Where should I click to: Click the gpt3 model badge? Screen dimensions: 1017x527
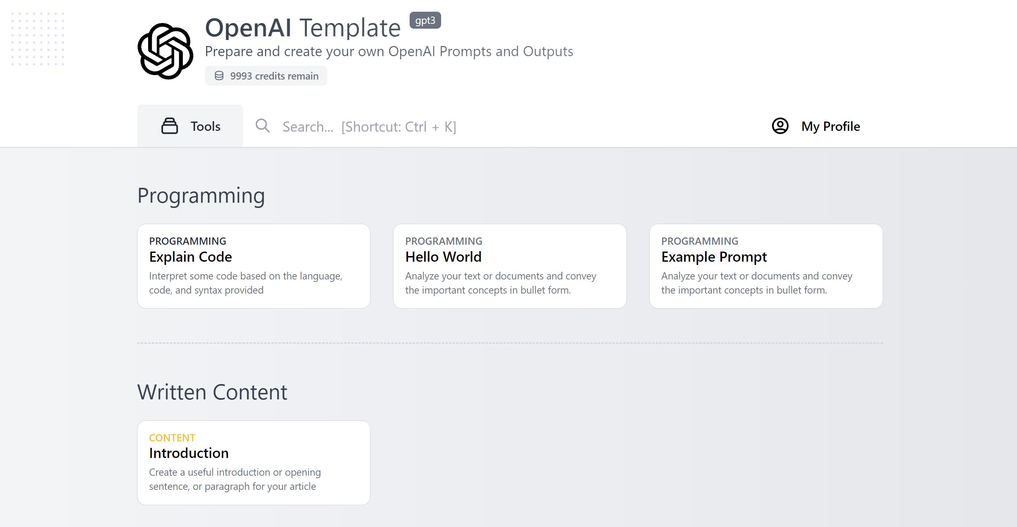tap(424, 21)
